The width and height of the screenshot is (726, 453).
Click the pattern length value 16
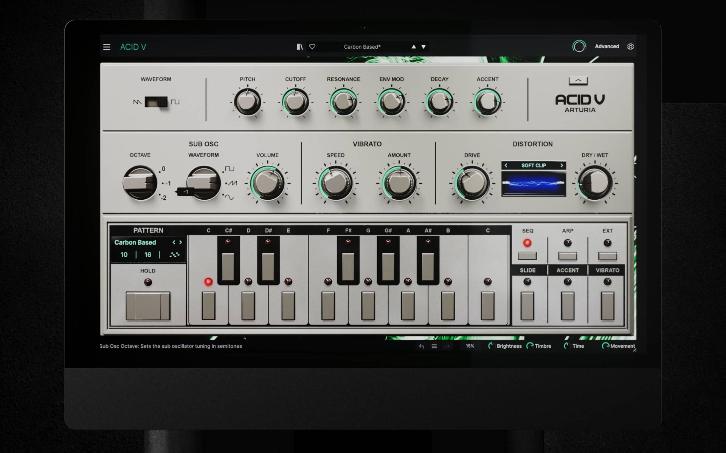click(x=147, y=255)
